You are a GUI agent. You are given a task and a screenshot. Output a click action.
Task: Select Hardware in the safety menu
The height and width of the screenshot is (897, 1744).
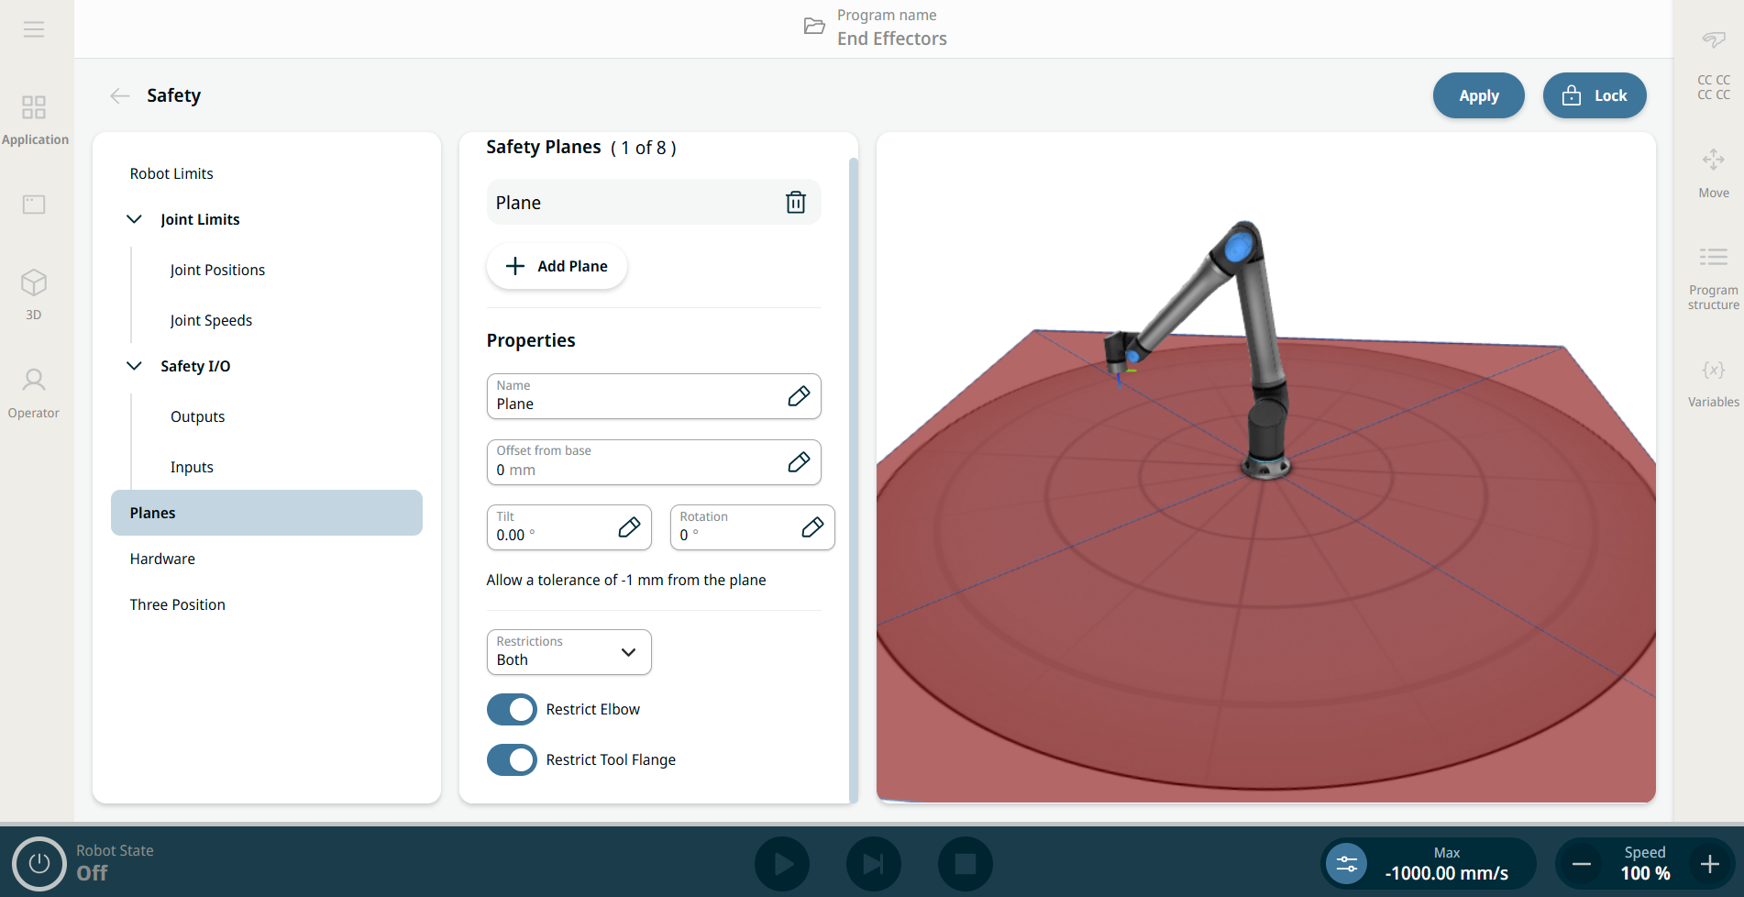coord(162,559)
